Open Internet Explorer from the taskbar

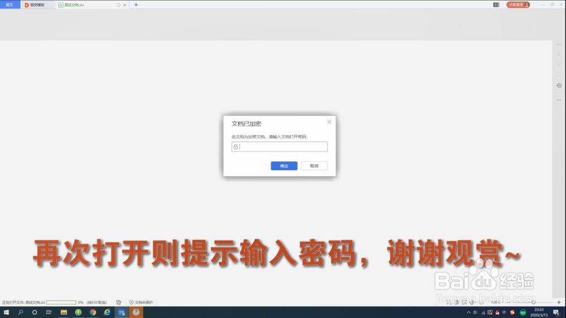click(x=107, y=312)
